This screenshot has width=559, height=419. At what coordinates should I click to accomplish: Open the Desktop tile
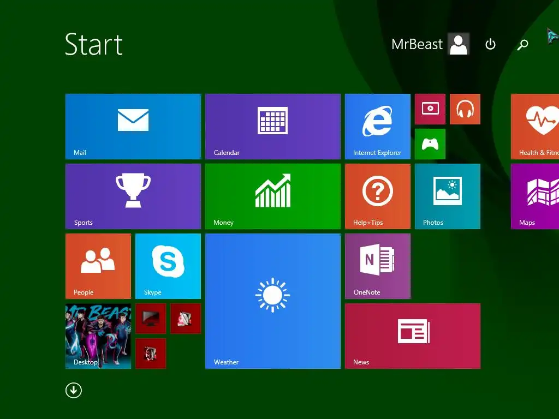click(98, 336)
